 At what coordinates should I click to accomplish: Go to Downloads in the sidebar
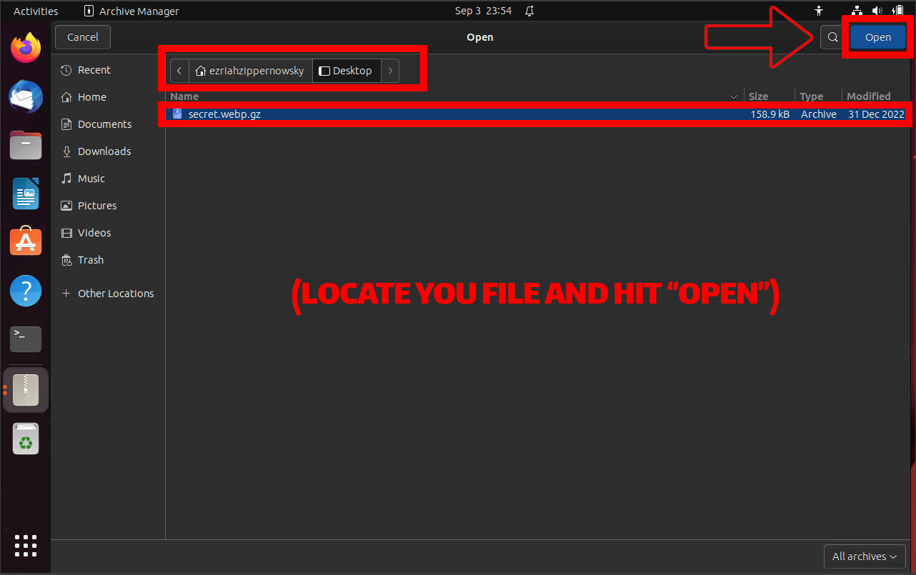click(x=103, y=151)
